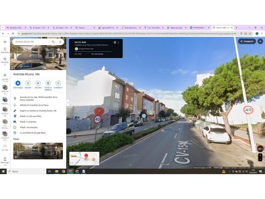
Task: Zoom out Street View with minus
Action: [260, 159]
